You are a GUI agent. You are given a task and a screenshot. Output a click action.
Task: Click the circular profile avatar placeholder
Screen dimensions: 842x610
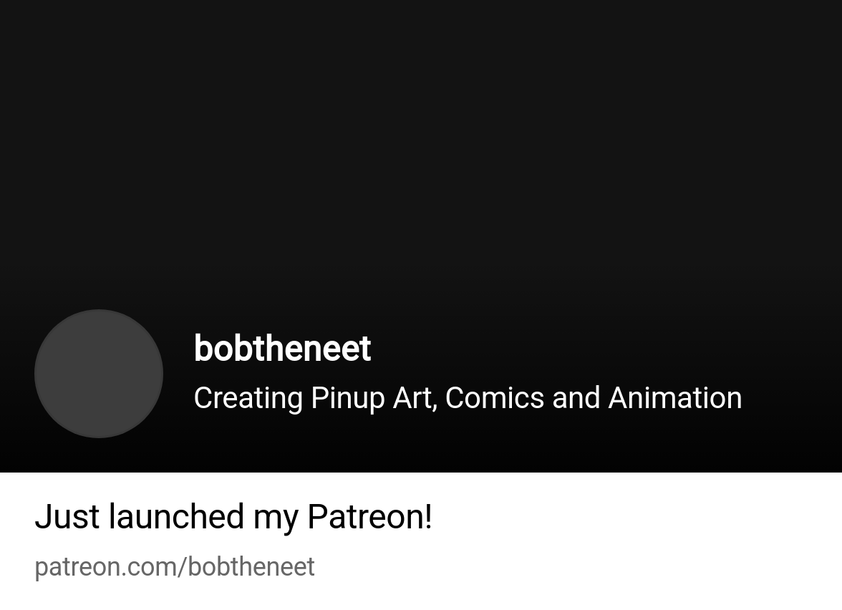pos(99,374)
